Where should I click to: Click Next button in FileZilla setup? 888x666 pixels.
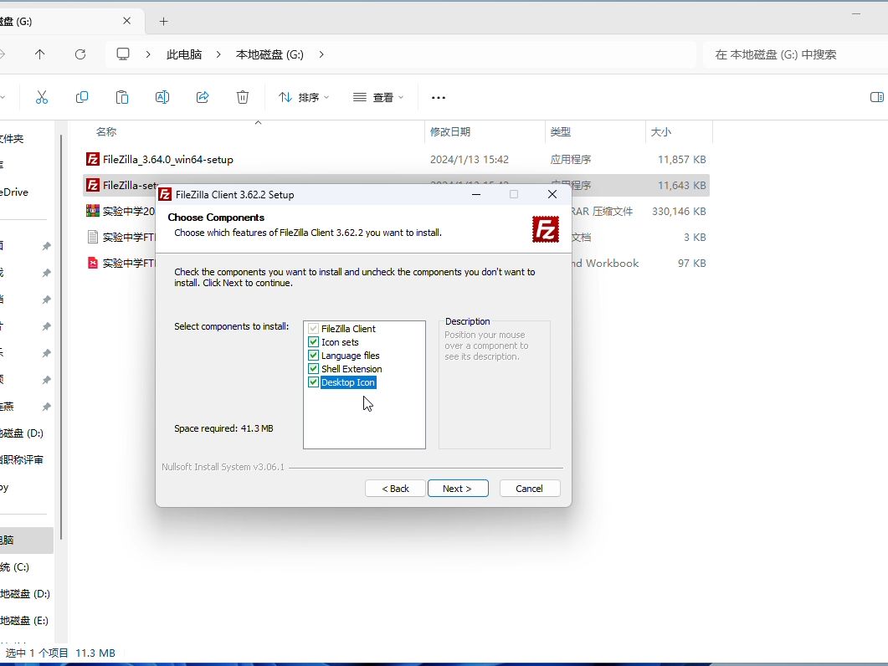(x=458, y=488)
